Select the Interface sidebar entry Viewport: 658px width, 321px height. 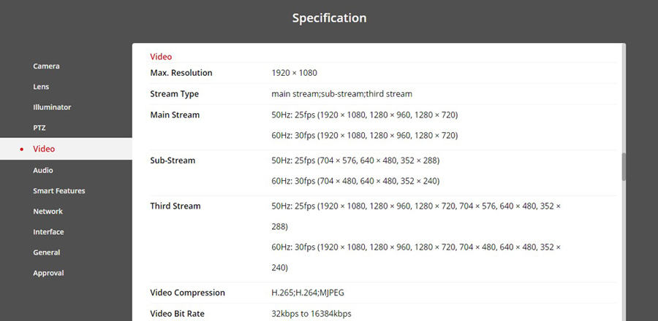(x=48, y=232)
